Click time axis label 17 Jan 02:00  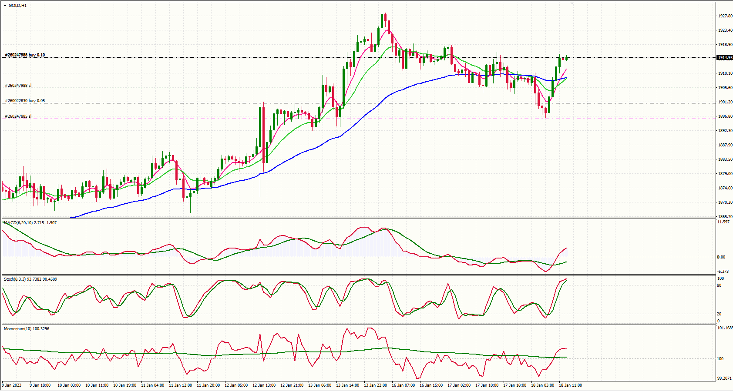(459, 385)
